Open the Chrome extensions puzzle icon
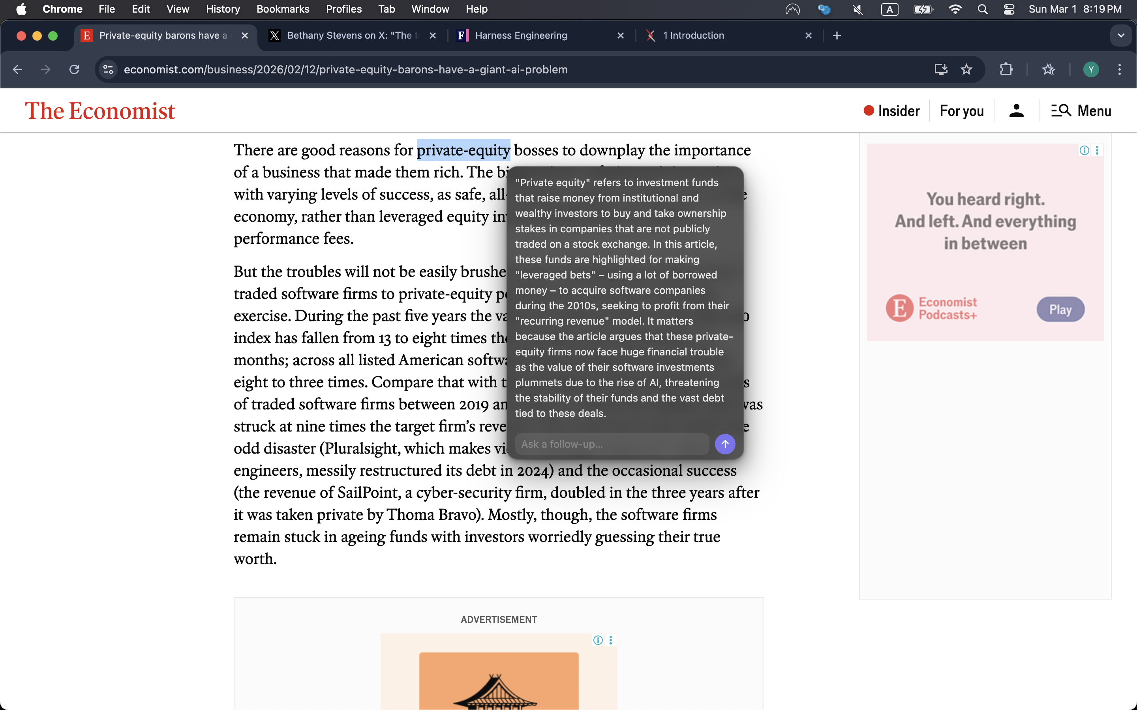Screen dimensions: 1137x710 click(1006, 69)
